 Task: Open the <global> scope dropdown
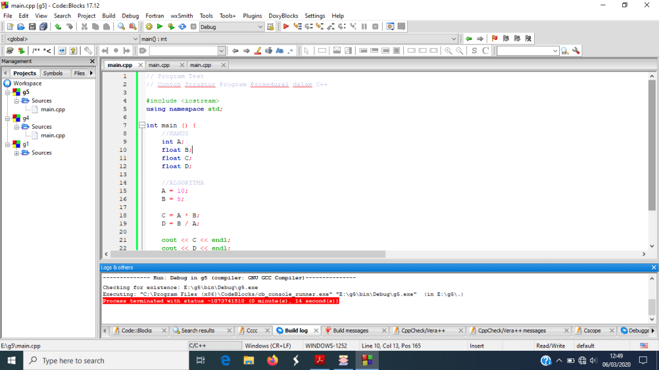tap(135, 39)
